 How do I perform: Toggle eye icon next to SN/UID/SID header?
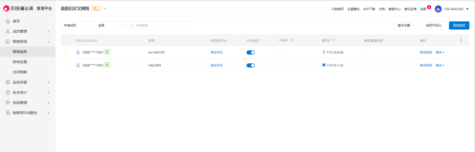95,41
